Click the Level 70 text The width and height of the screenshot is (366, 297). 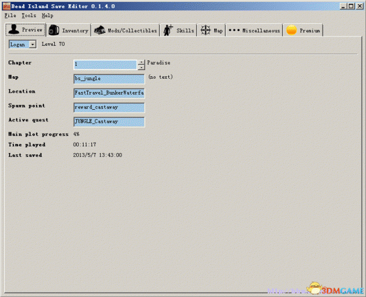coord(53,44)
